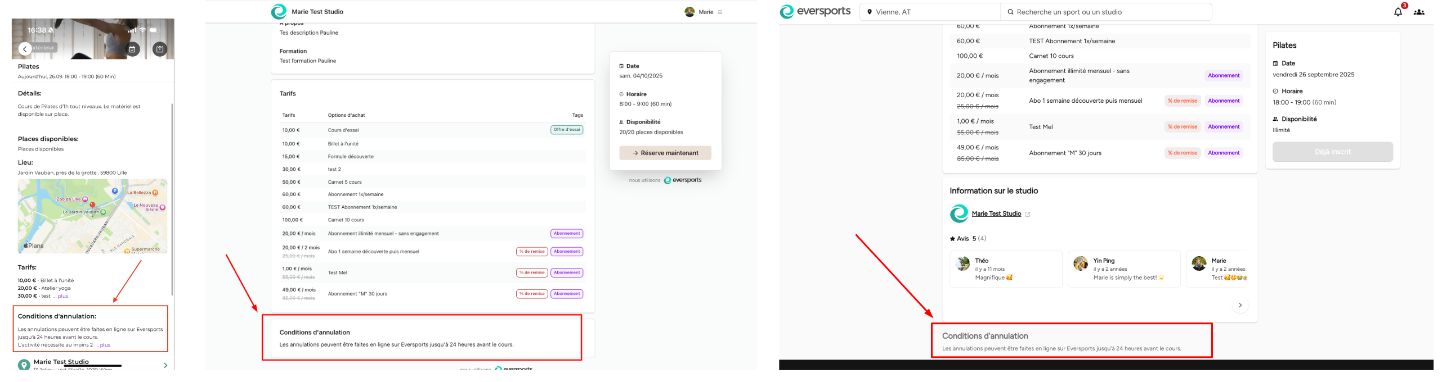Viewport: 1451px width, 382px height.
Task: Tap the share icon on the Pilates photo
Action: click(x=160, y=49)
